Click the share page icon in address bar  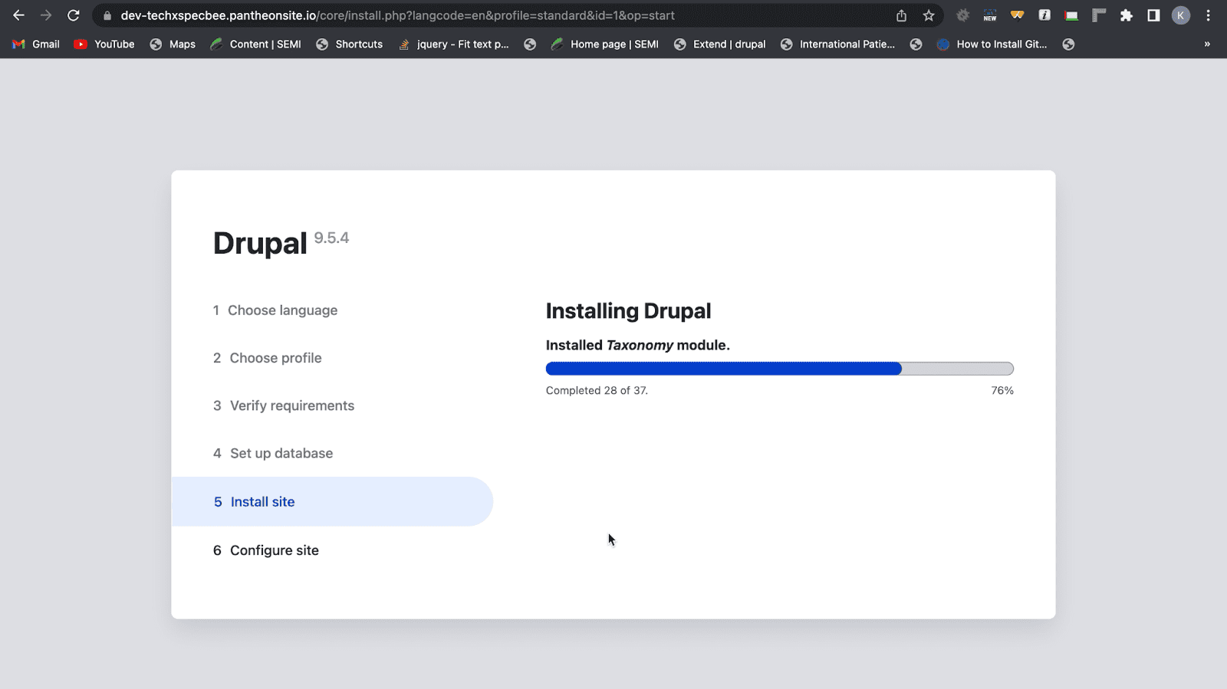(901, 15)
